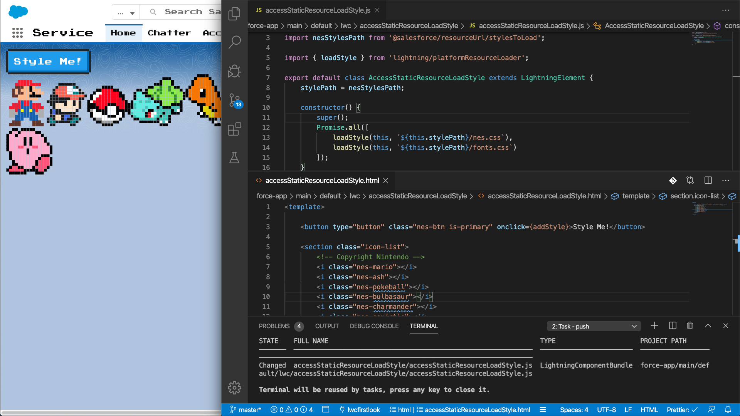Click the feedback icon in status bar

(711, 409)
